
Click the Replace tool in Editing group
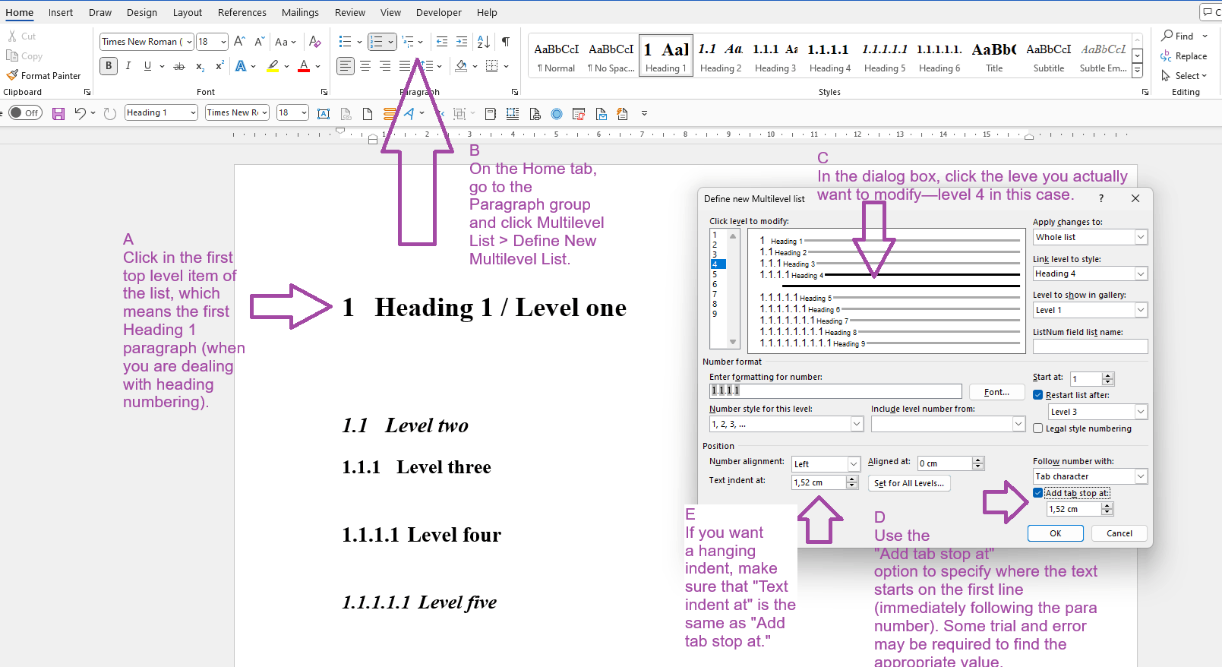1184,55
